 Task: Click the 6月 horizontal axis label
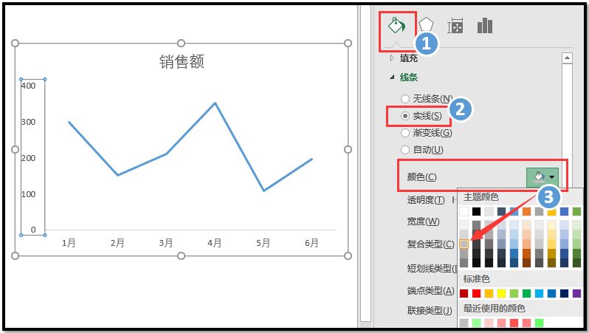click(311, 243)
